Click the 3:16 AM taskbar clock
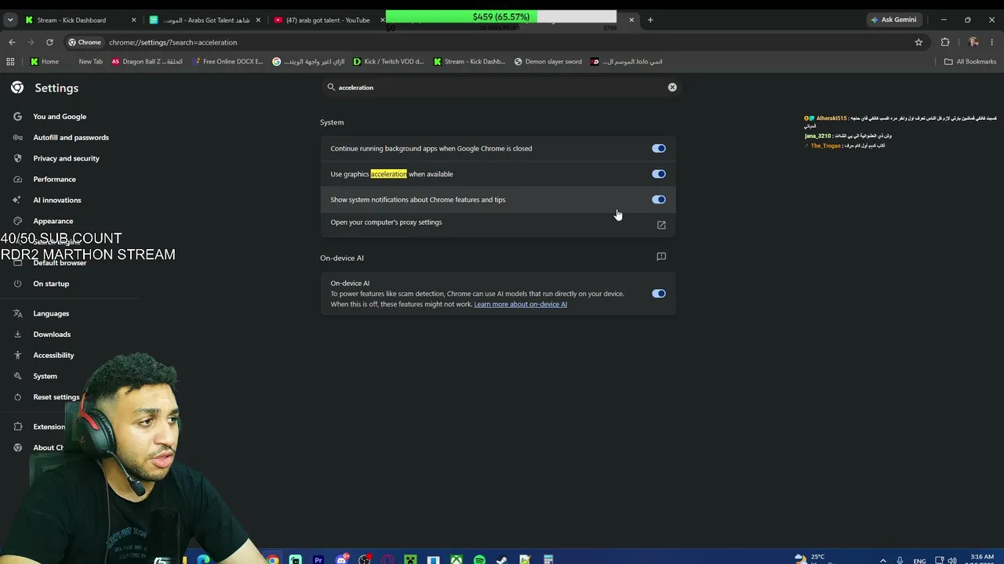The image size is (1004, 564). click(980, 559)
